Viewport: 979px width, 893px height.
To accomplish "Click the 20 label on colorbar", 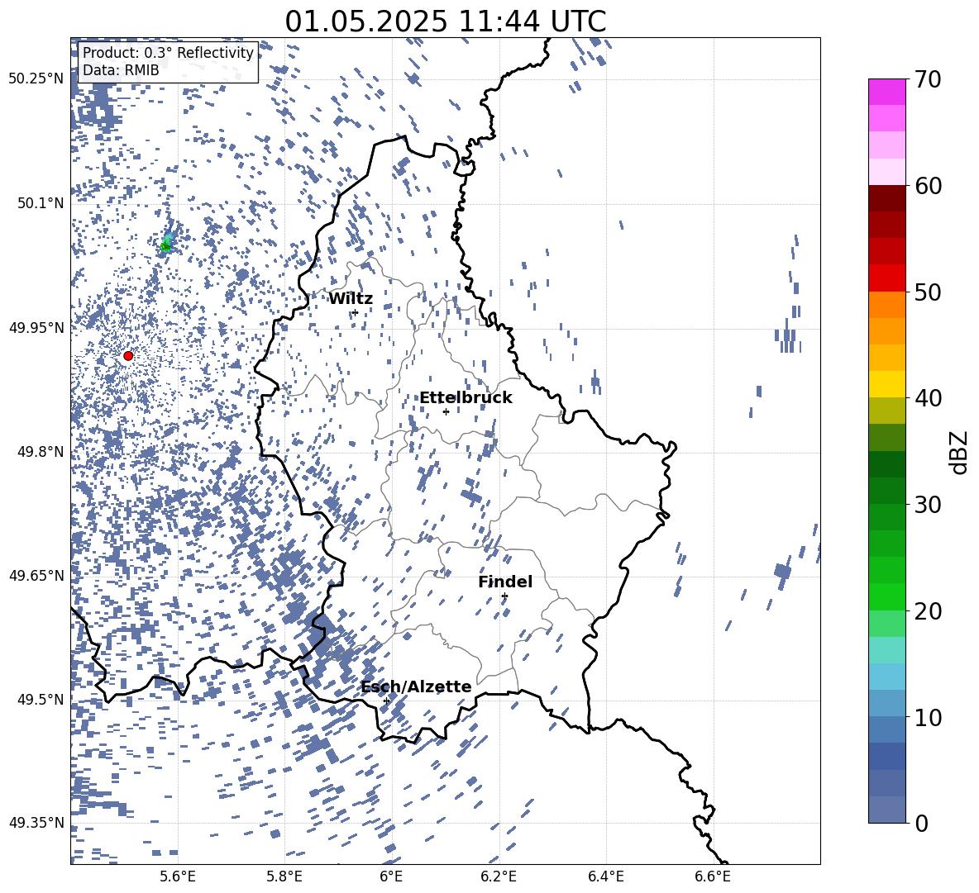I will [927, 611].
